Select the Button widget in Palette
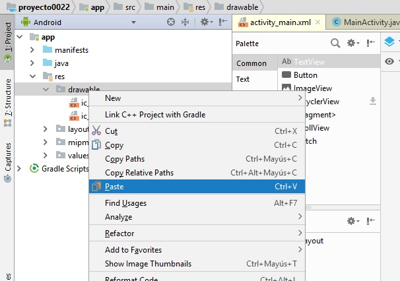This screenshot has height=281, width=400. coord(305,75)
